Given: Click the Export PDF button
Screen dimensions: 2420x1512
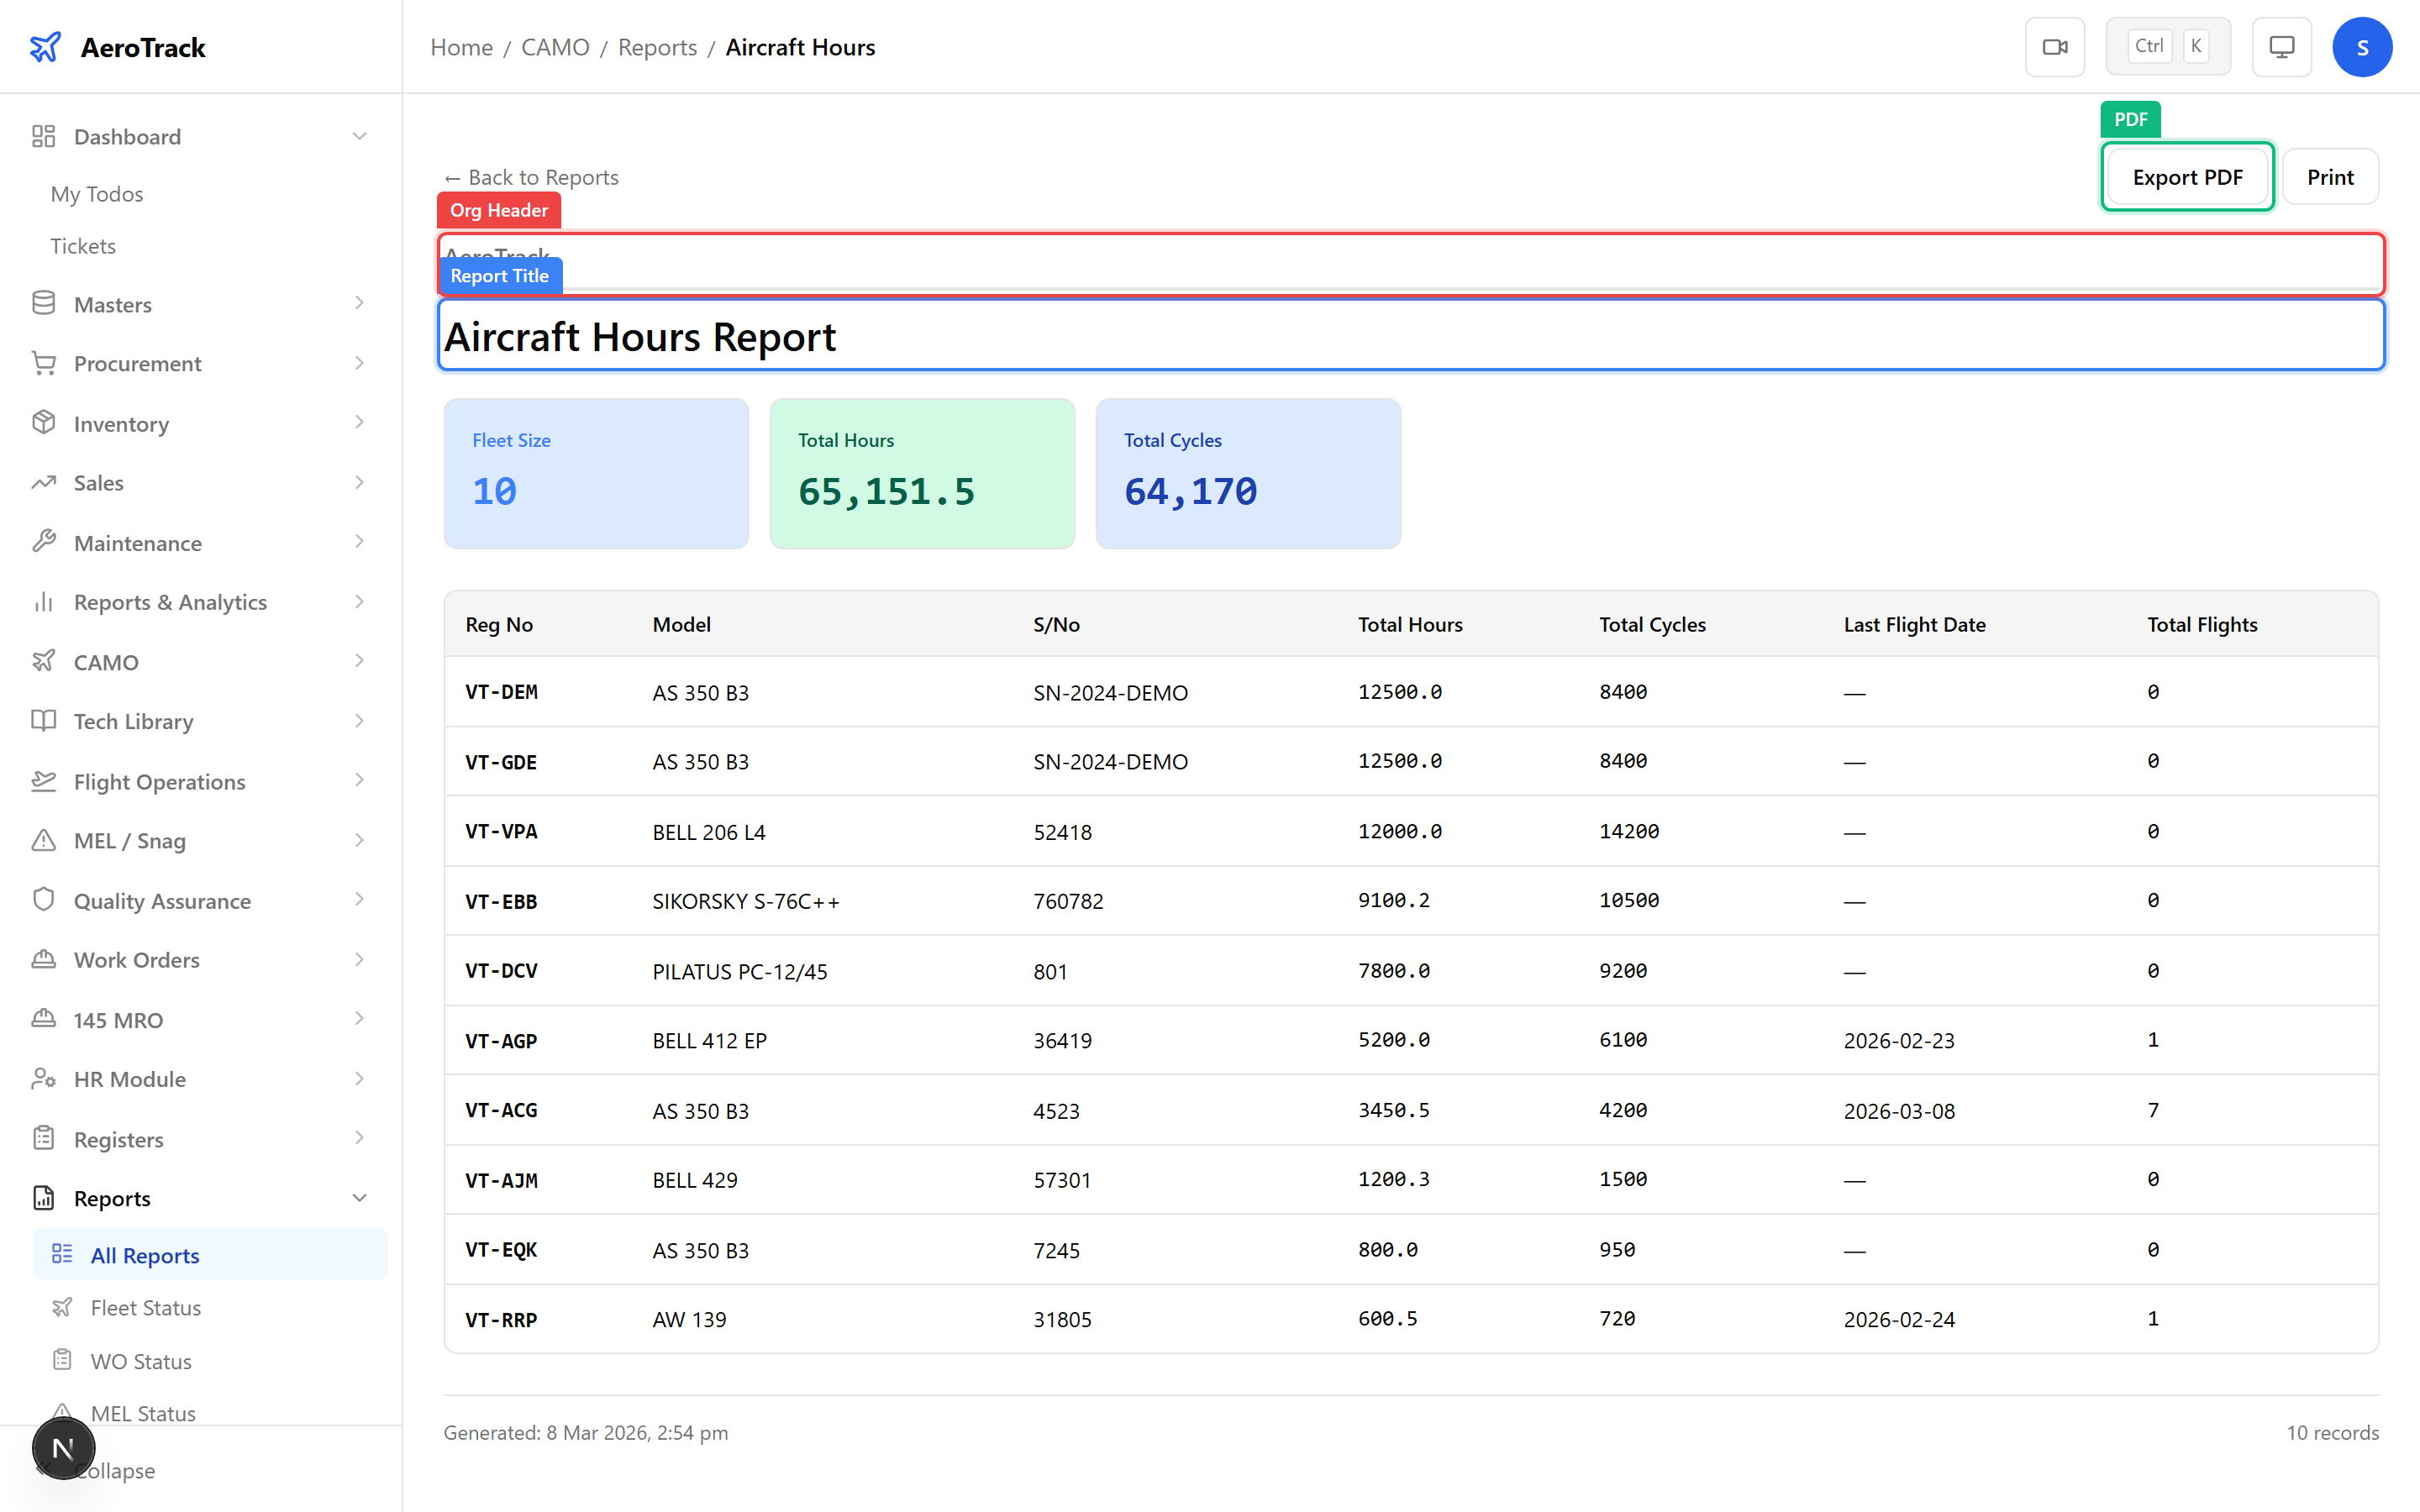Looking at the screenshot, I should pos(2187,176).
